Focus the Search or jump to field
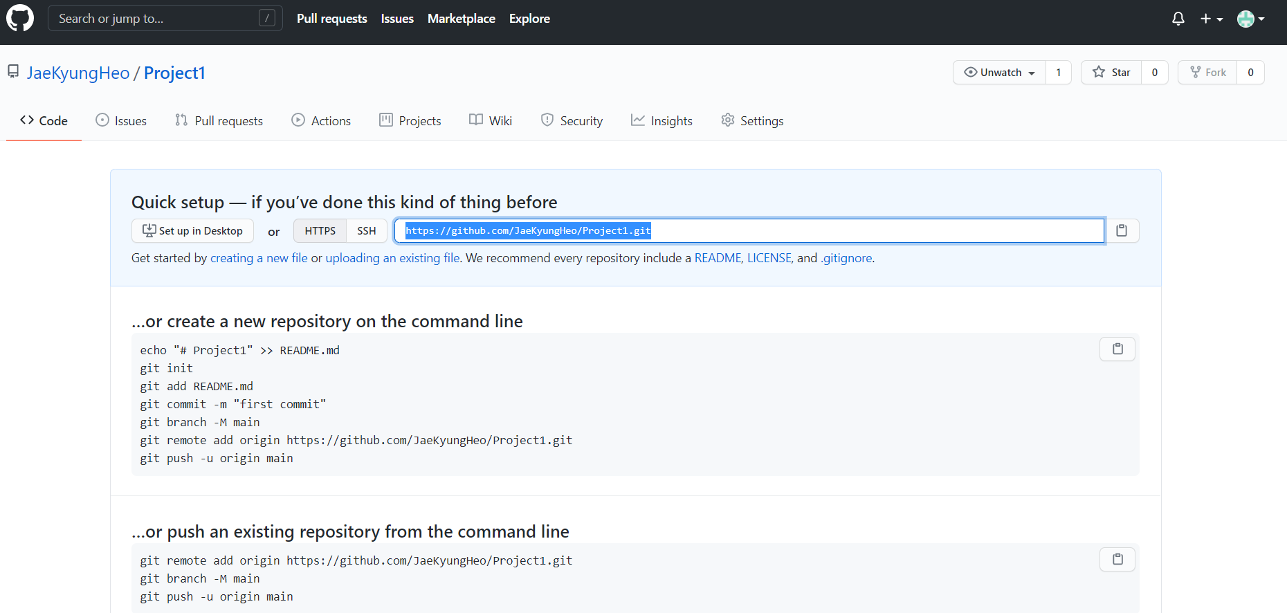Viewport: 1287px width, 613px height. coord(165,18)
